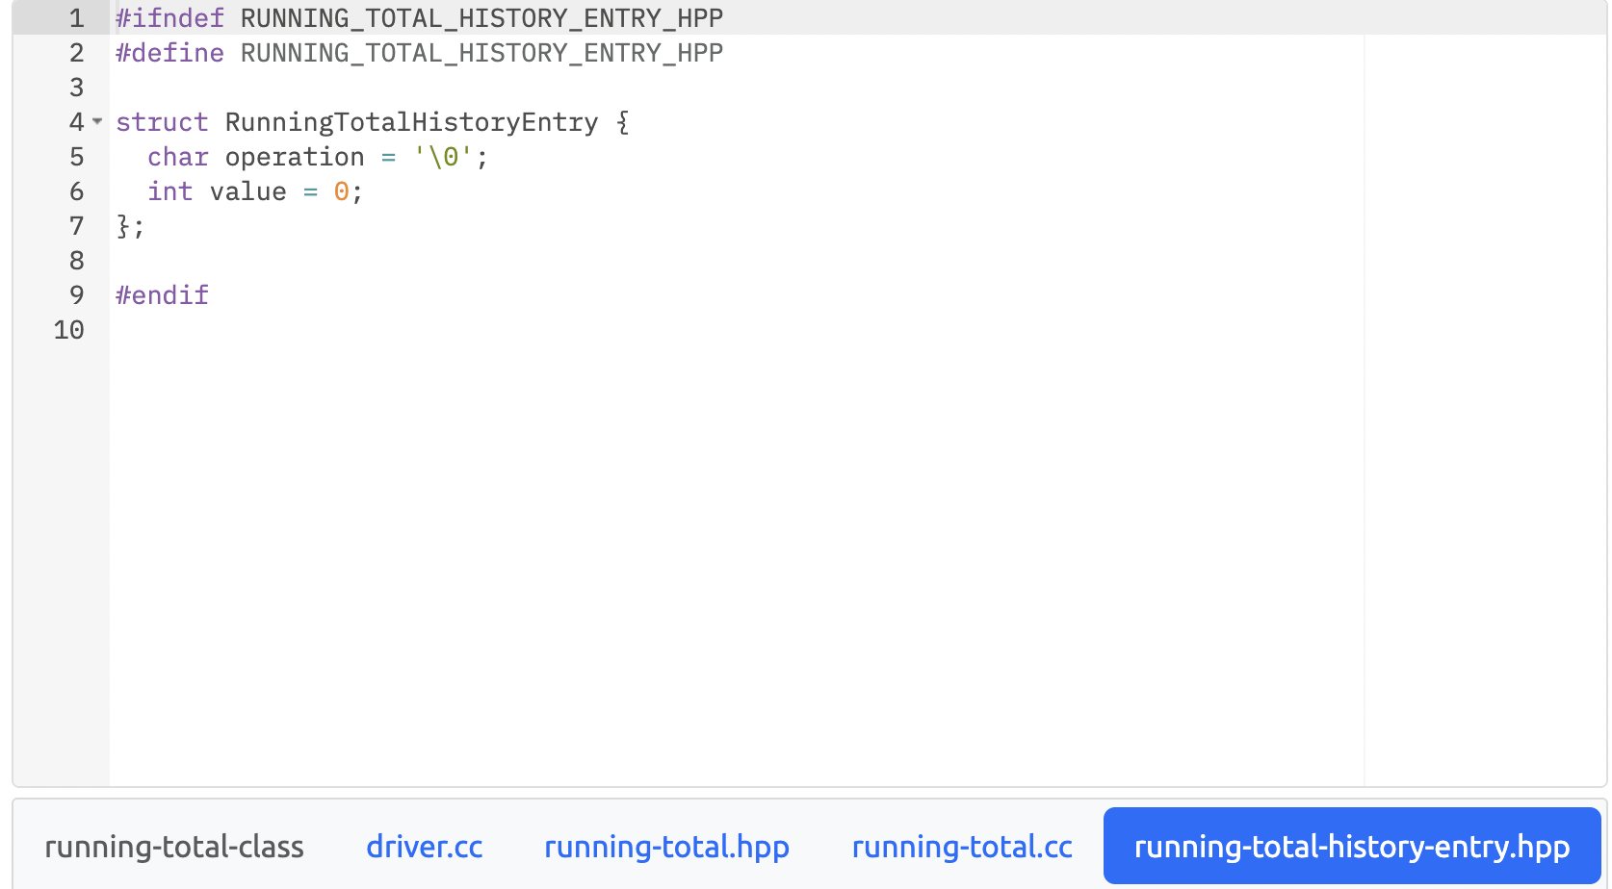1612x889 pixels.
Task: Select the operation variable name
Action: (294, 157)
